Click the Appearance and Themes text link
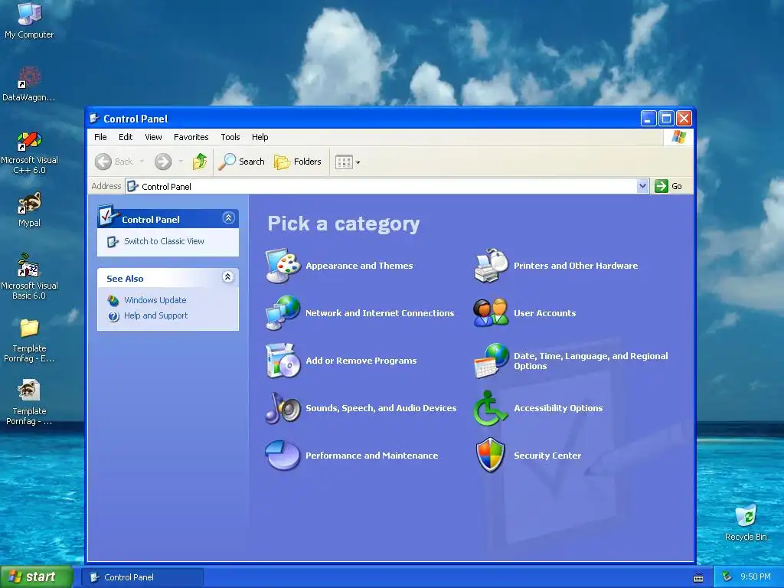Image resolution: width=784 pixels, height=588 pixels. 359,266
